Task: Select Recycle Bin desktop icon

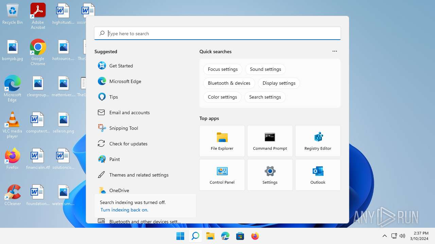Action: [13, 14]
